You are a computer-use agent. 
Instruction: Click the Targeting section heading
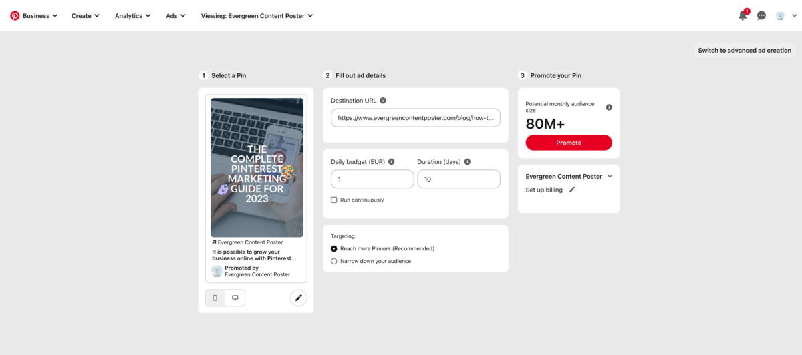[343, 236]
